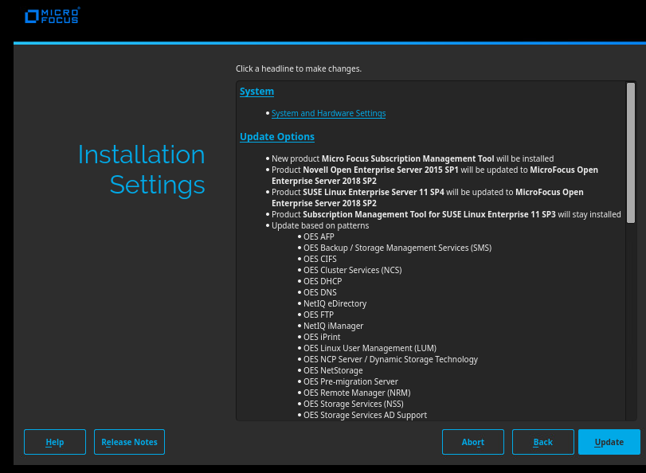Open the Help dialog

(55, 442)
